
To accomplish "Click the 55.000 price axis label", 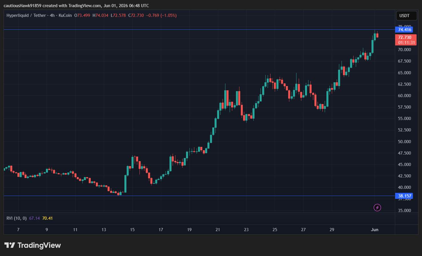I will click(405, 119).
